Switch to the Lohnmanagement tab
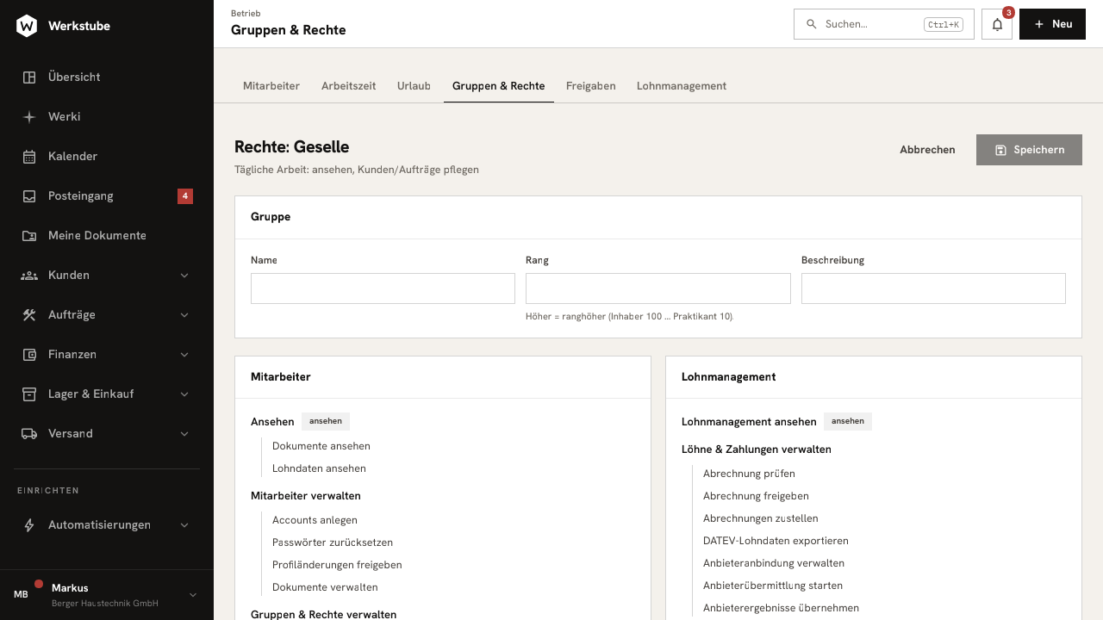Image resolution: width=1103 pixels, height=620 pixels. tap(682, 86)
